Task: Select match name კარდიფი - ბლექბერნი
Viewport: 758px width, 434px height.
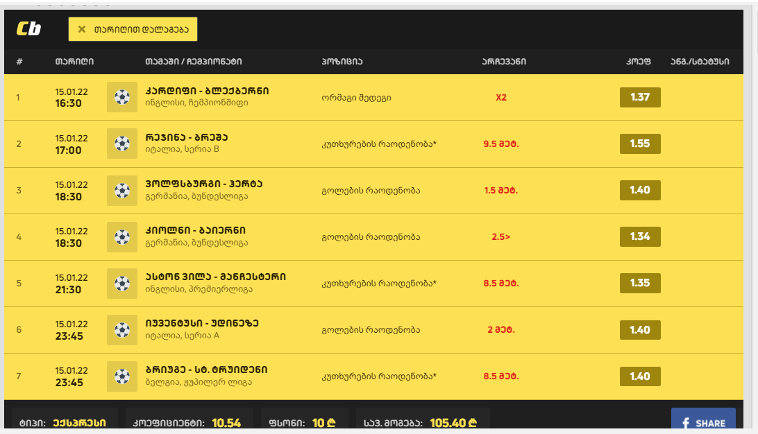Action: pyautogui.click(x=207, y=91)
